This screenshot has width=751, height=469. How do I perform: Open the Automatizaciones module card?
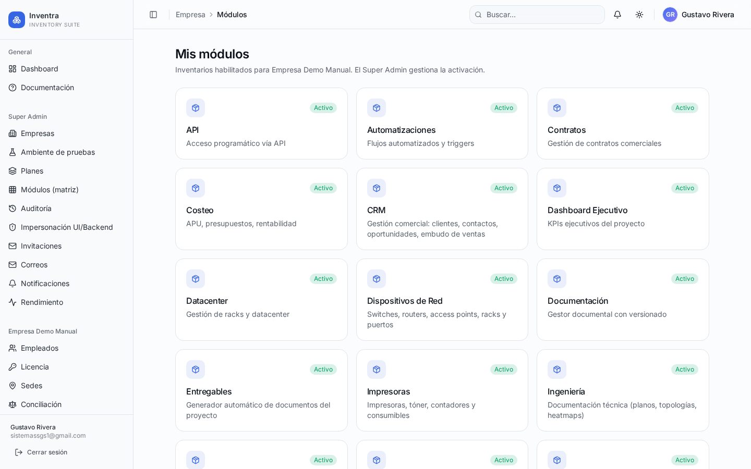point(442,124)
